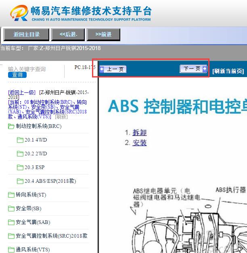The height and width of the screenshot is (253, 247).
Task: Select the 通风系统(VTS) tree entry
Action: pos(33,250)
